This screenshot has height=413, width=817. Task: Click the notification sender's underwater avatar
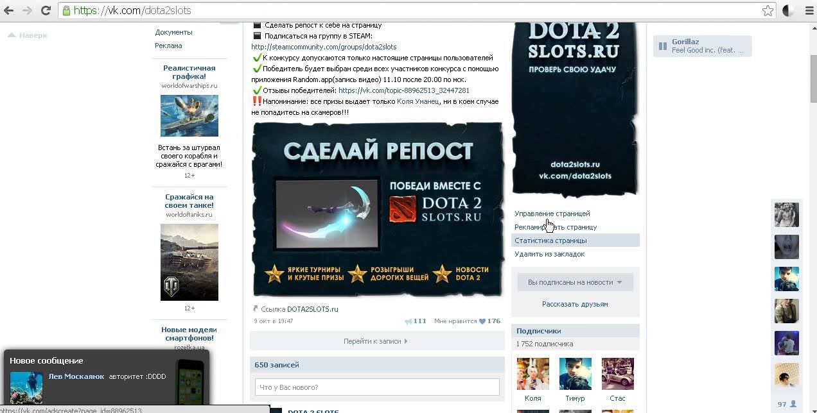click(26, 388)
